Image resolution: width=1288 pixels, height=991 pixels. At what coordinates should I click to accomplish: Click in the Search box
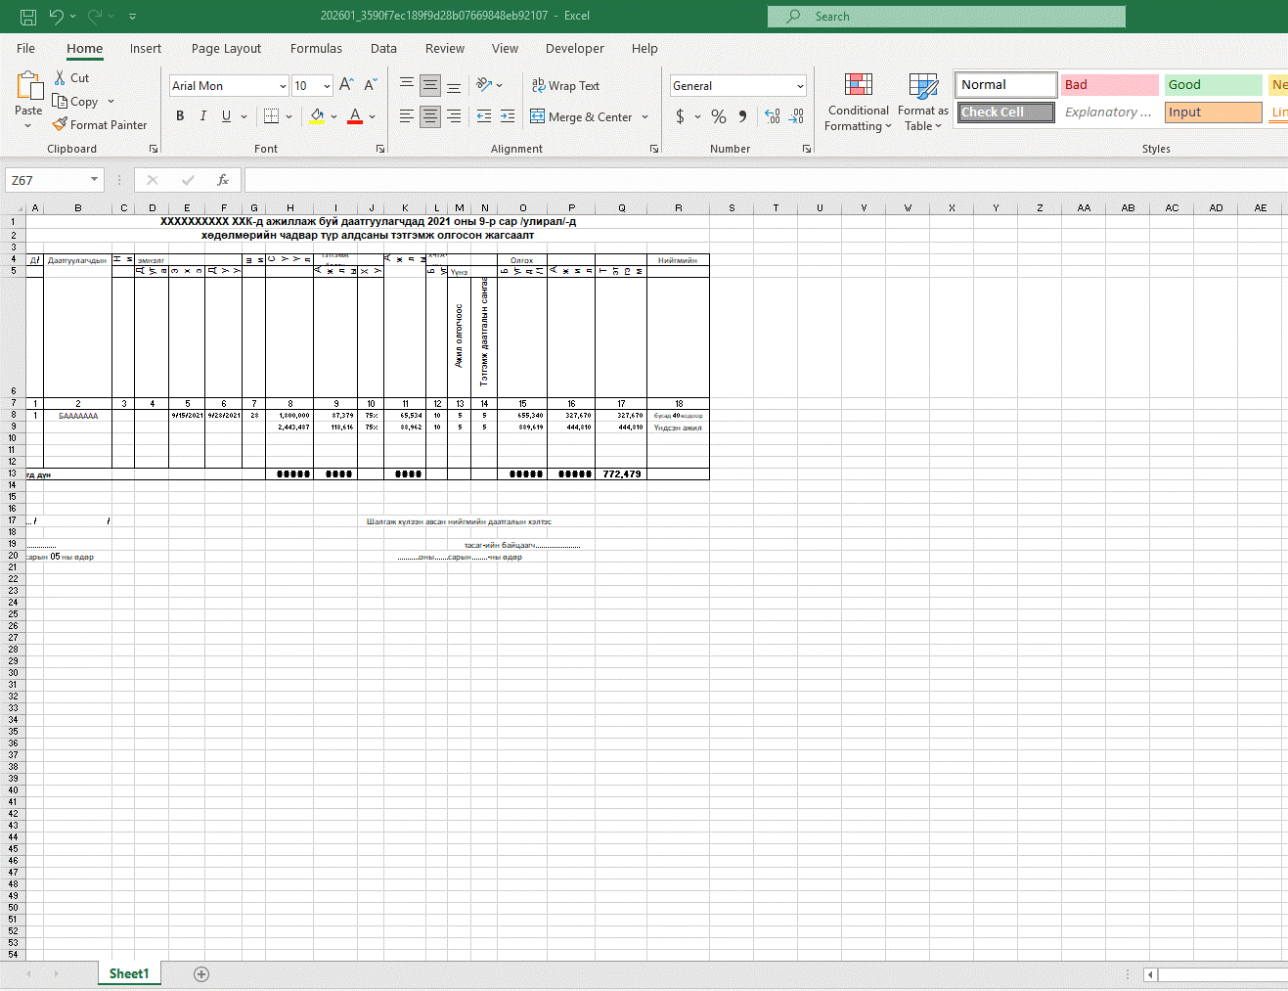coord(946,17)
